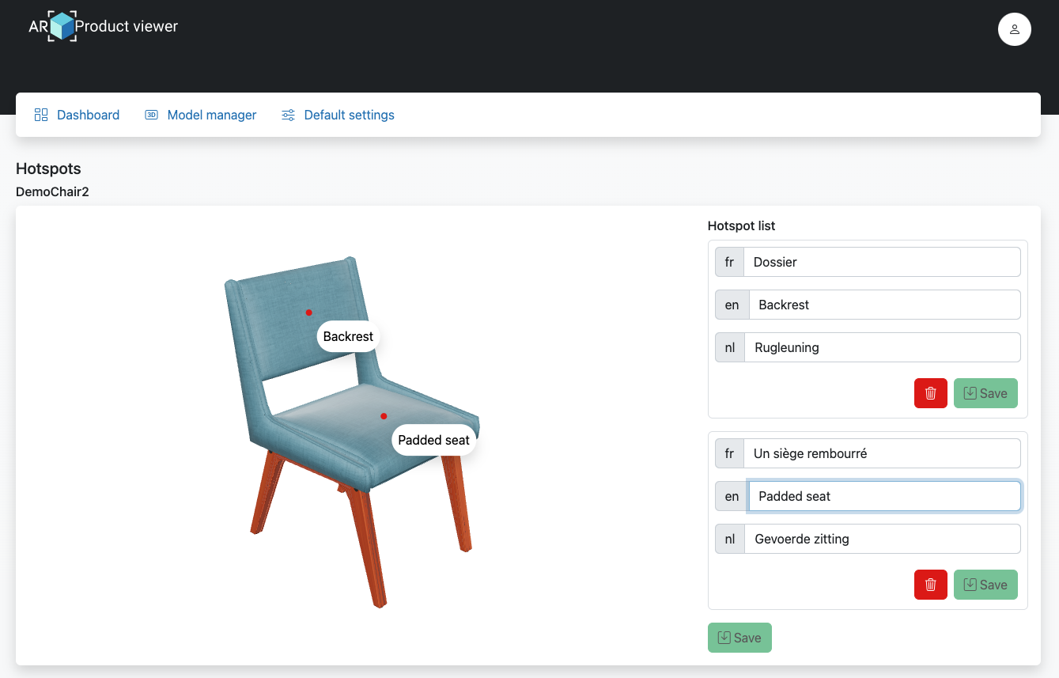This screenshot has width=1059, height=678.
Task: Open the user profile avatar menu
Action: (1014, 30)
